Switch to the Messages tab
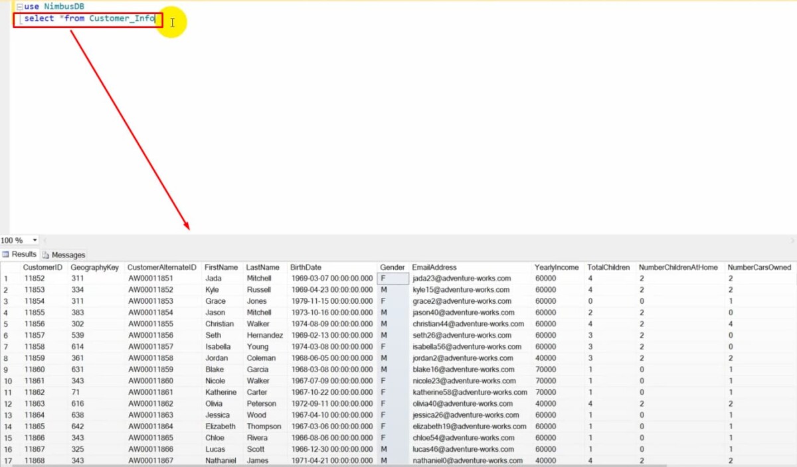Image resolution: width=797 pixels, height=467 pixels. pos(68,255)
